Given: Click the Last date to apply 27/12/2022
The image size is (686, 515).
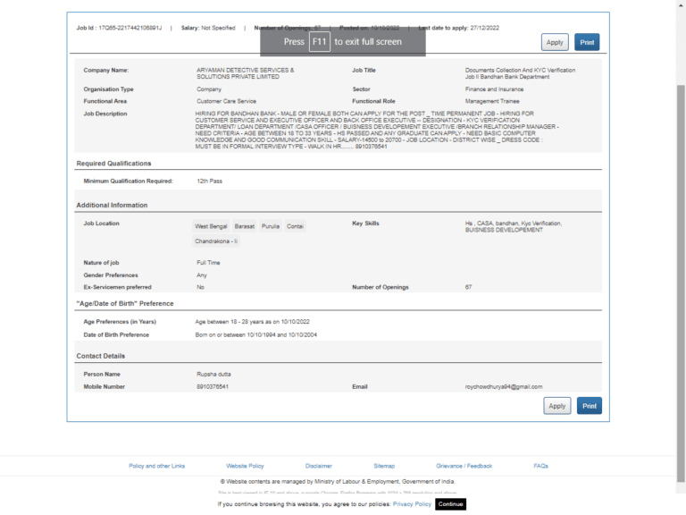Looking at the screenshot, I should click(458, 28).
